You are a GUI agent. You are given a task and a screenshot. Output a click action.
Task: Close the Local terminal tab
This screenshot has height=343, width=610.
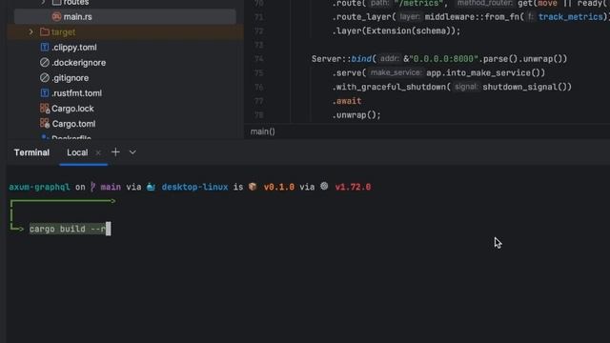98,152
